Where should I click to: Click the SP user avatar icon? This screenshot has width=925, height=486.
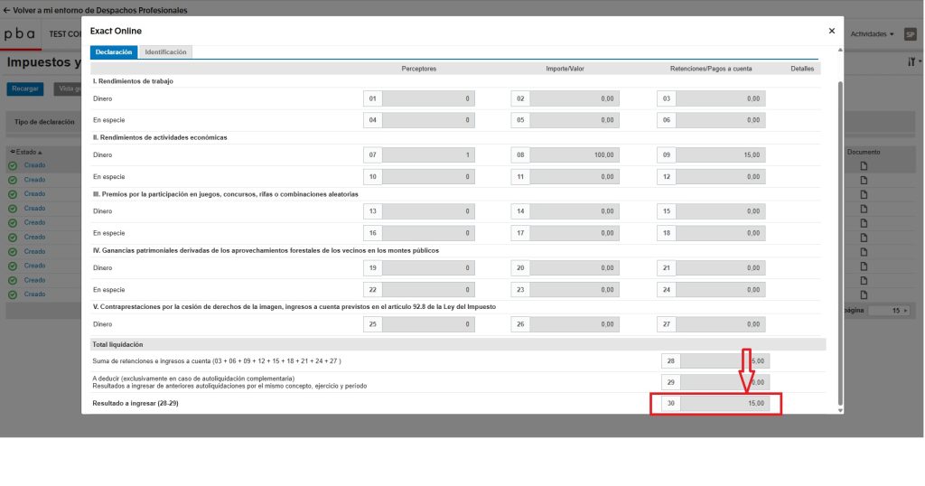910,34
